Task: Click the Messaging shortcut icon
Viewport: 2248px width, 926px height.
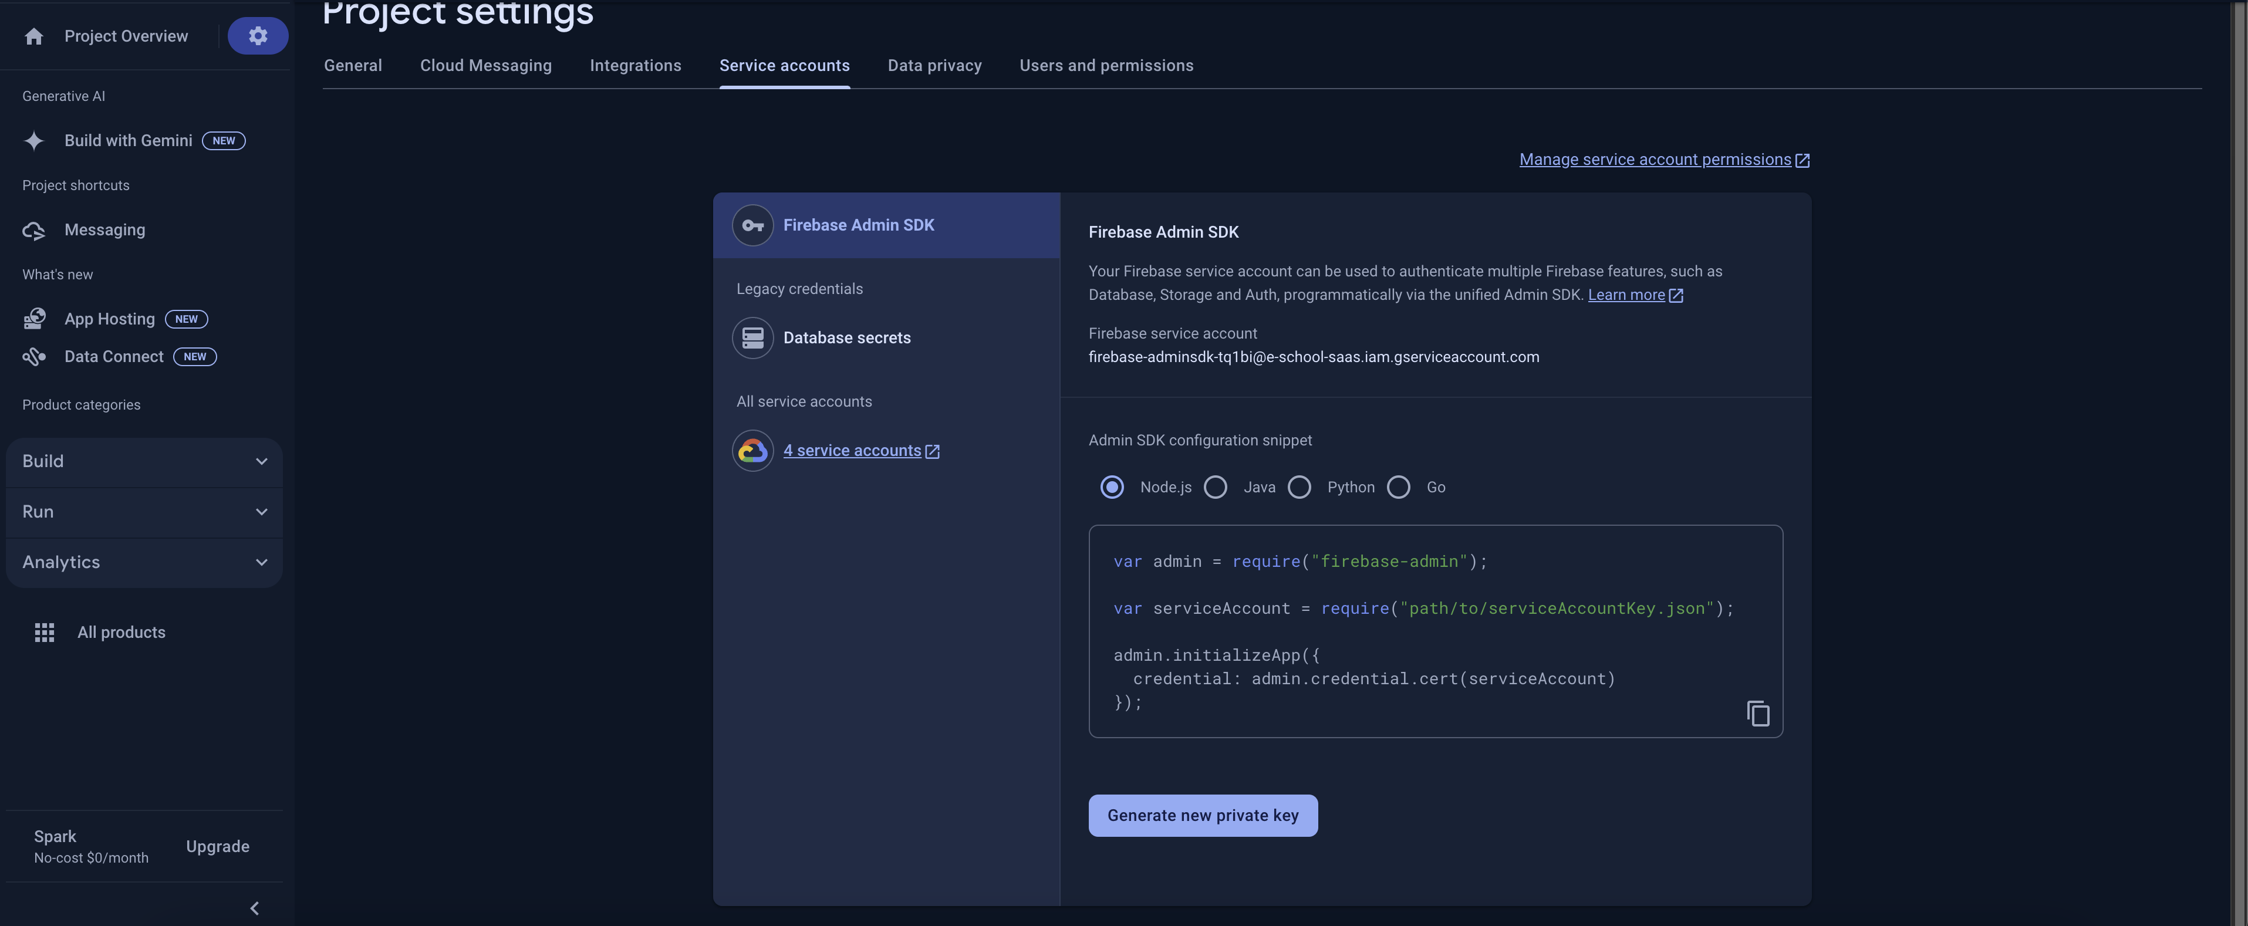Action: click(x=33, y=229)
